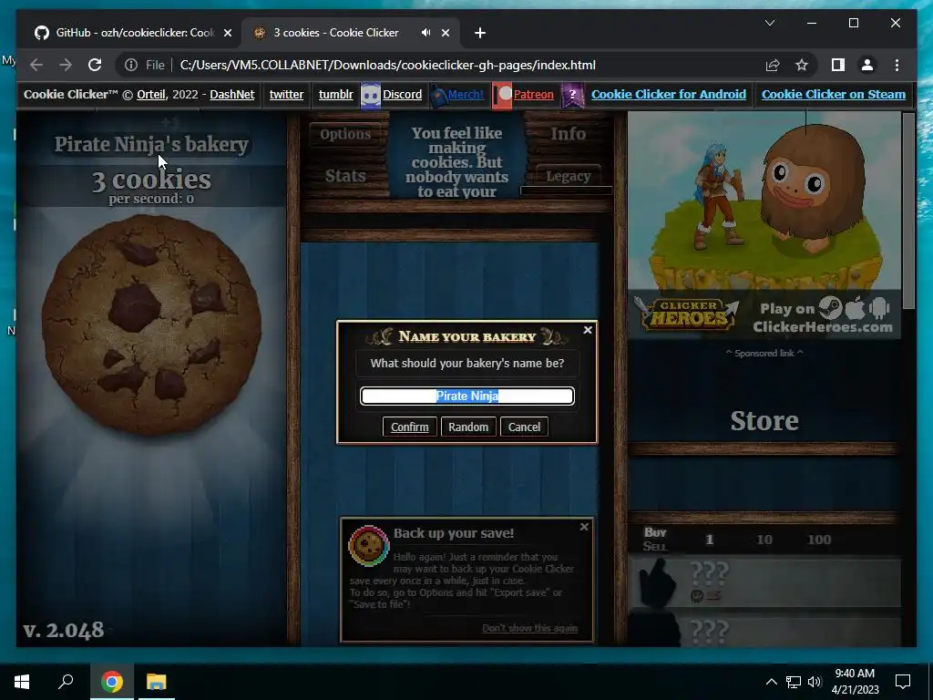Open DashNet link

pos(232,95)
